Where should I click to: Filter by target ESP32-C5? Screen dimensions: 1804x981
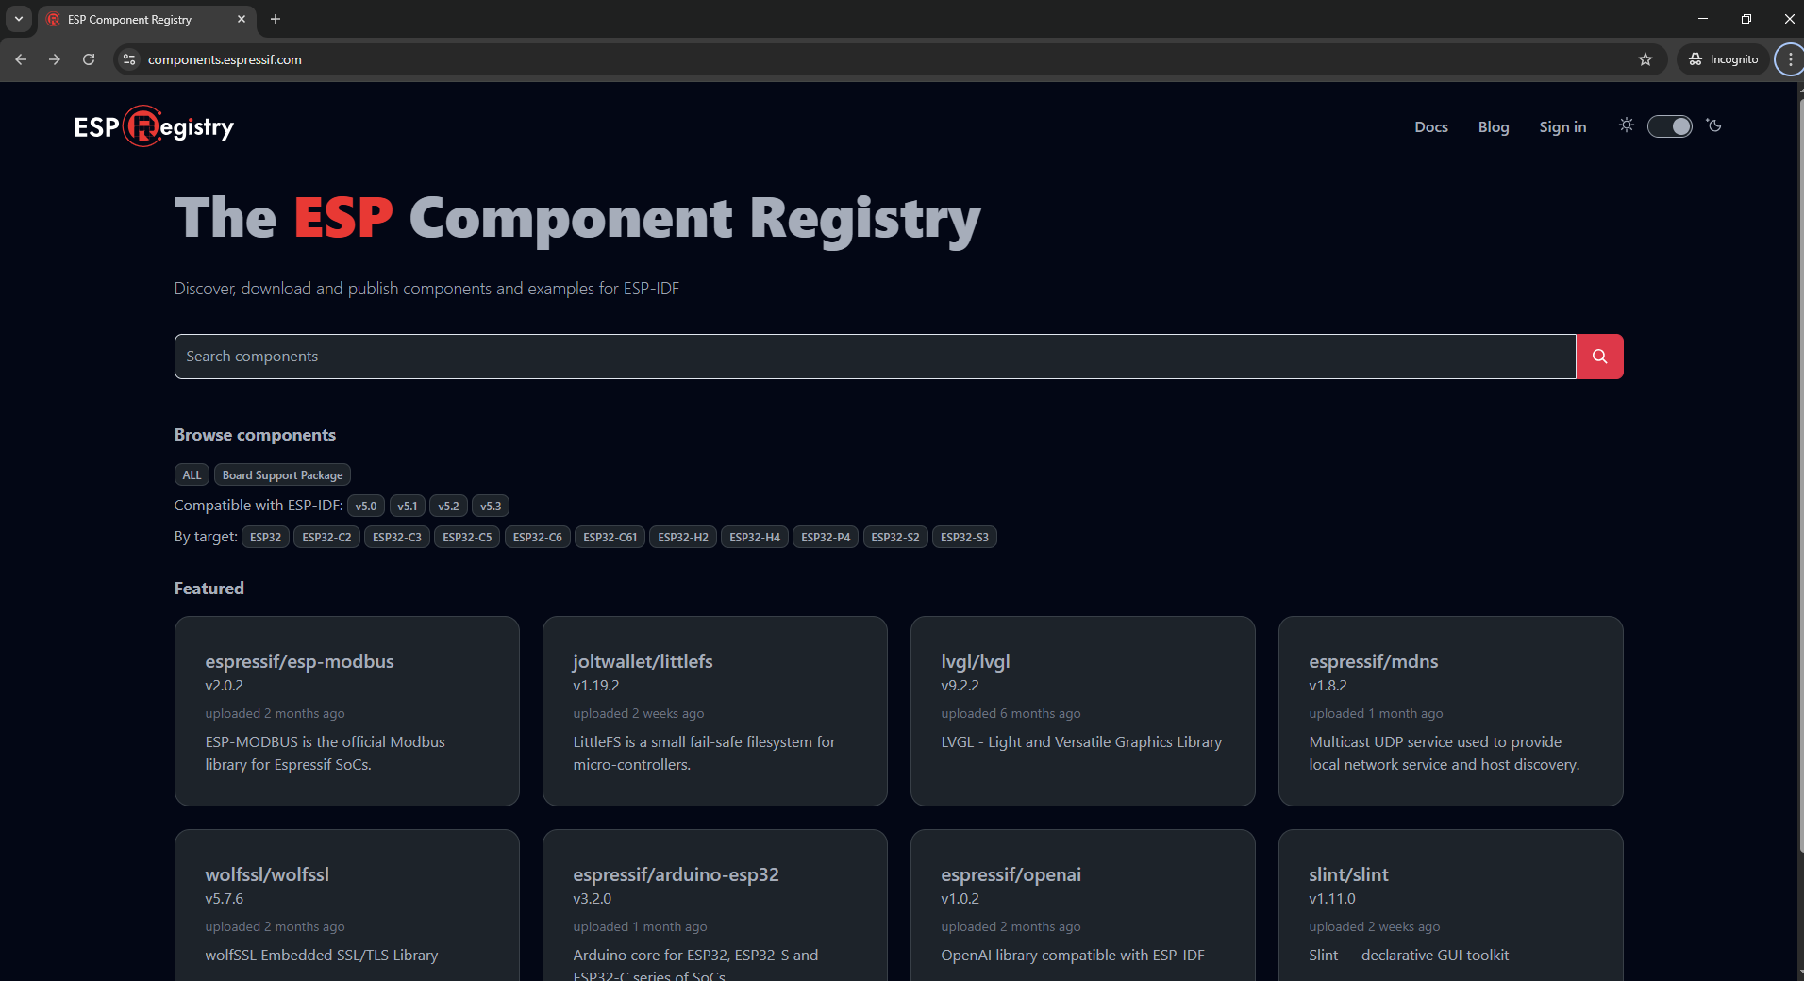(x=467, y=538)
